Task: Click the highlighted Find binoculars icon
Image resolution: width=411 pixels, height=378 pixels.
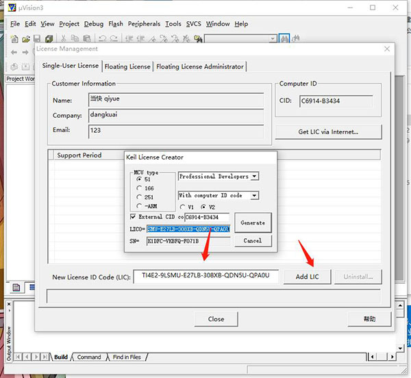Action: click(x=284, y=39)
